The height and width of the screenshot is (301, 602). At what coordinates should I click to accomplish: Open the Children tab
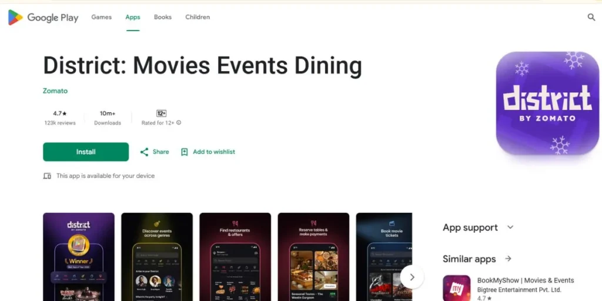[x=198, y=17]
